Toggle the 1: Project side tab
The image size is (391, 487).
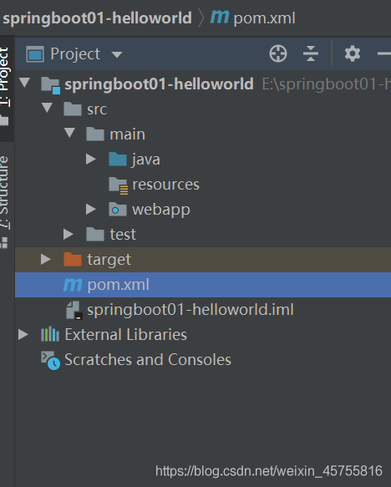click(7, 89)
